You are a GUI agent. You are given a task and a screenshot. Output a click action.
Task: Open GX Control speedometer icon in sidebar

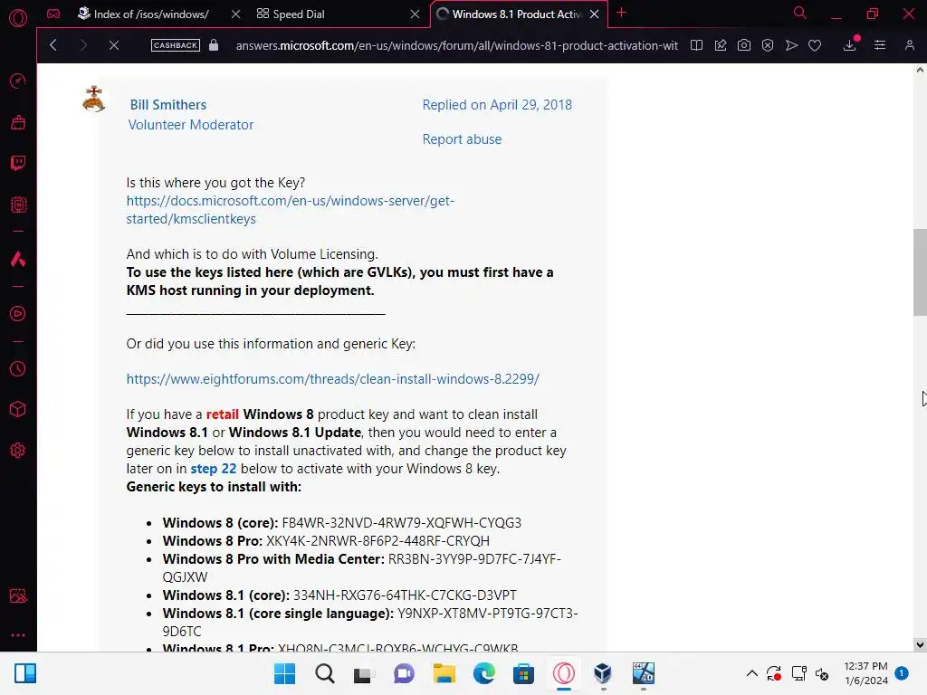[x=18, y=81]
